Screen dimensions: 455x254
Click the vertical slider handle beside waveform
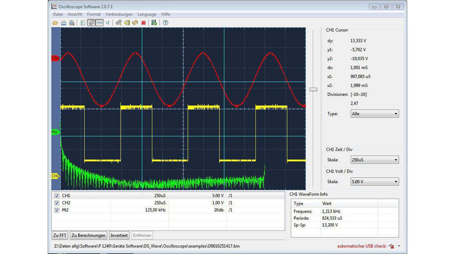314,90
